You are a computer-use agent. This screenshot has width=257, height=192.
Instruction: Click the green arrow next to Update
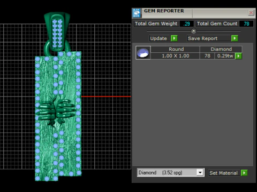[x=174, y=38]
